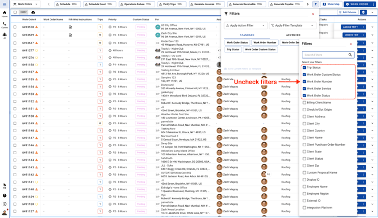Open the hamburger menu icon

[5, 4]
